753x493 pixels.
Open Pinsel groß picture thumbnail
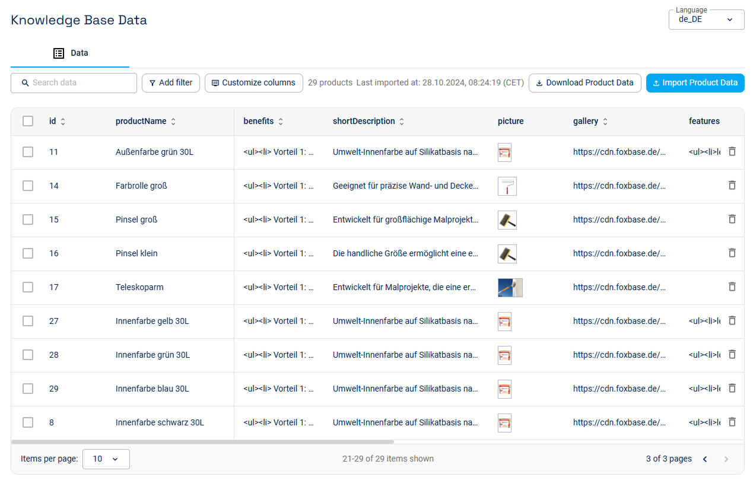click(507, 220)
